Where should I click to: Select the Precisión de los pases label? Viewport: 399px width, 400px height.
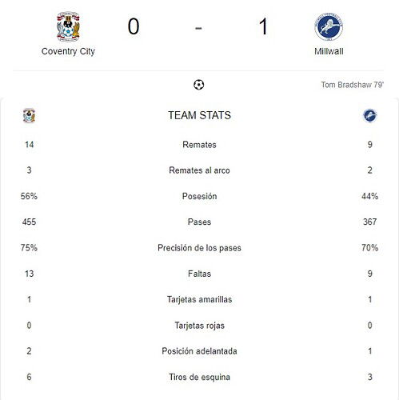click(199, 248)
